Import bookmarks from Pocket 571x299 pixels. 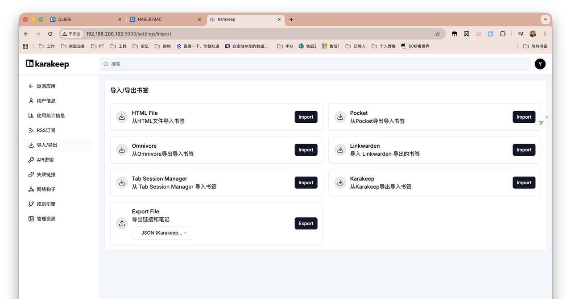point(523,116)
